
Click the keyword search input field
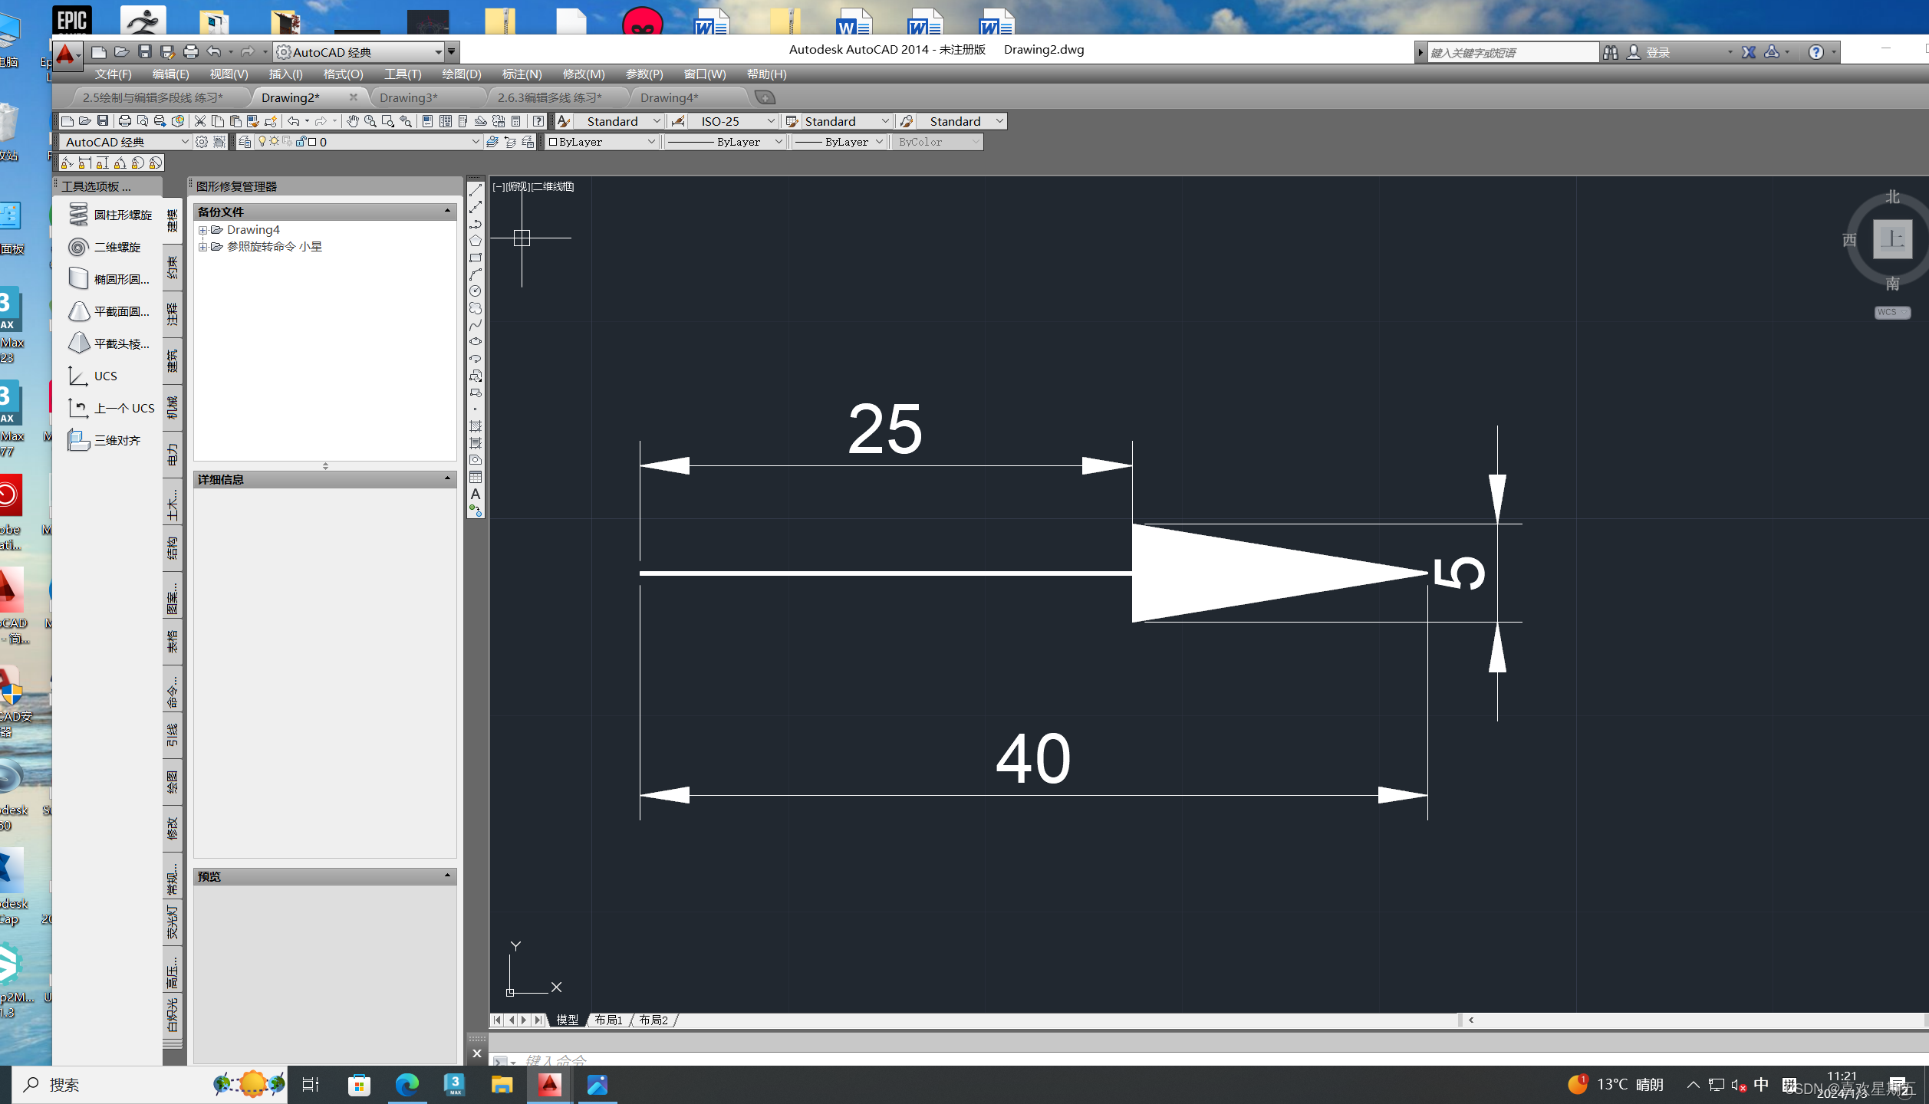pyautogui.click(x=1511, y=52)
